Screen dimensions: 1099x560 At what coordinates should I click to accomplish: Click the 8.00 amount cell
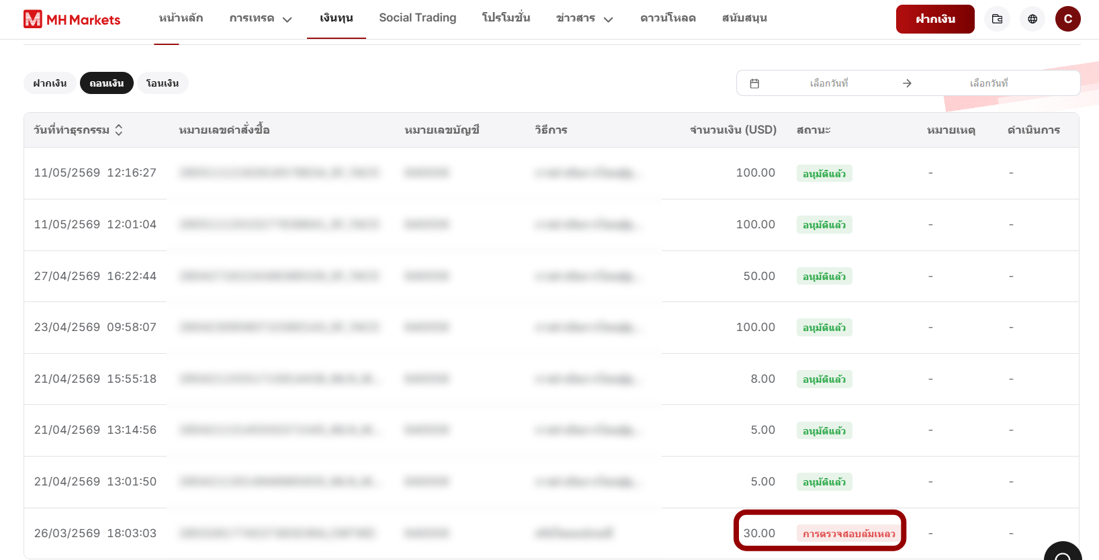point(763,379)
